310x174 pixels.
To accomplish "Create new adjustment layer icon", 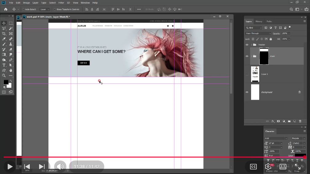I will [284, 121].
